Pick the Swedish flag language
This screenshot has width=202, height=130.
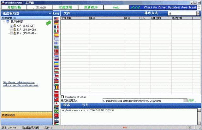click(56, 47)
